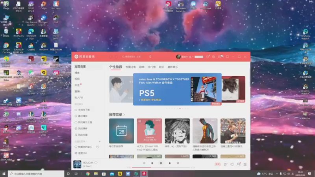Open lyrics using the 词 icon
The height and width of the screenshot is (177, 315).
pos(178,163)
